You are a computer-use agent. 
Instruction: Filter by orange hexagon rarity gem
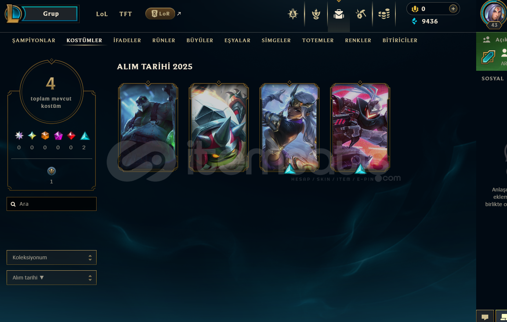pyautogui.click(x=45, y=136)
